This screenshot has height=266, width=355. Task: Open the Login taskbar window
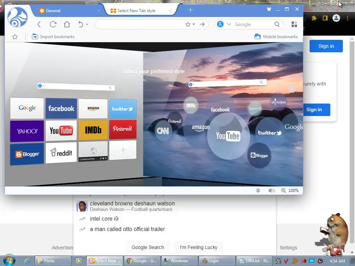[x=217, y=261]
